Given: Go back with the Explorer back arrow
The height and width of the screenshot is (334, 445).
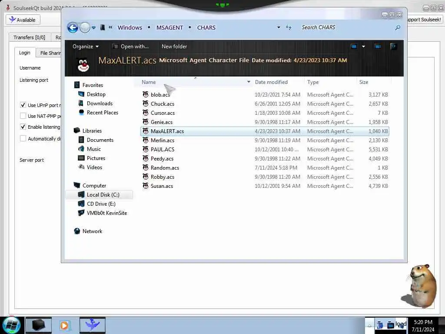Looking at the screenshot, I should 73,27.
